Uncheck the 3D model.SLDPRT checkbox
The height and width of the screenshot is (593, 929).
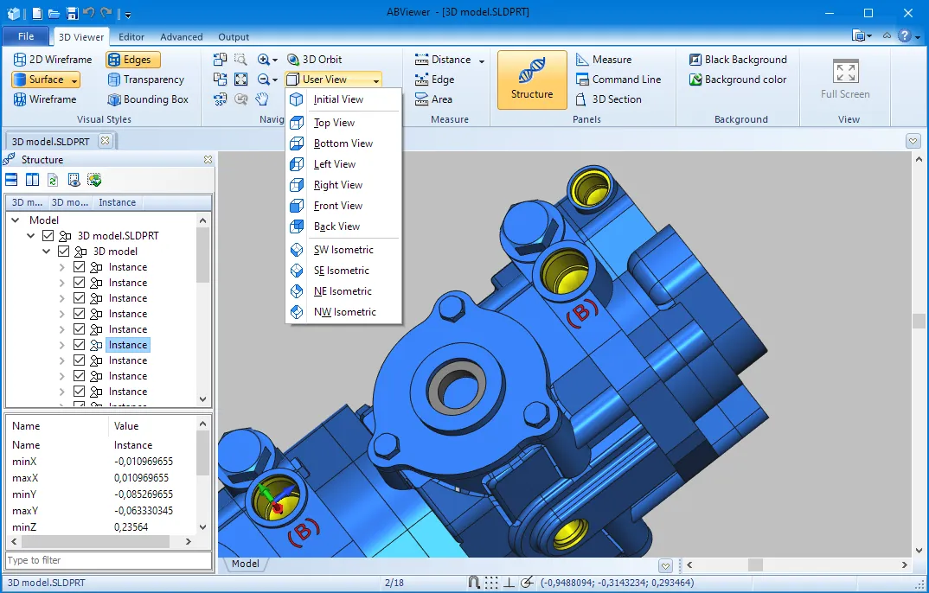pos(48,235)
